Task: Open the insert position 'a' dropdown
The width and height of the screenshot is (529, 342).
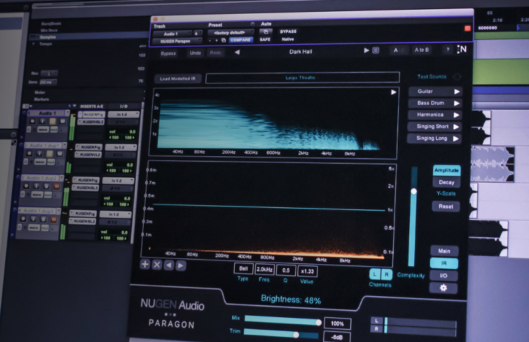Action: click(197, 33)
